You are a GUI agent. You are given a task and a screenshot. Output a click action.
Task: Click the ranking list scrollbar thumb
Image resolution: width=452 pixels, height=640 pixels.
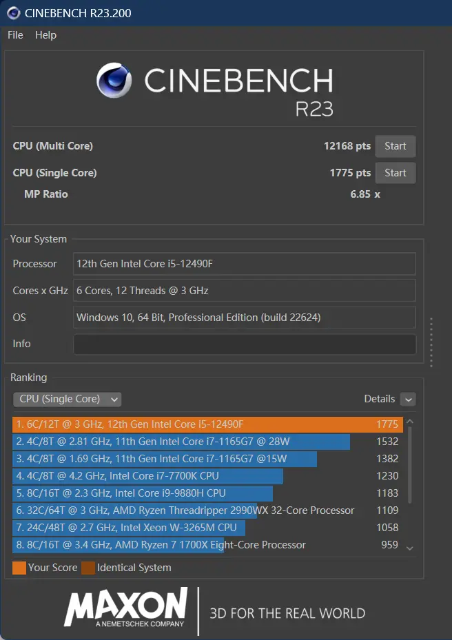click(409, 465)
